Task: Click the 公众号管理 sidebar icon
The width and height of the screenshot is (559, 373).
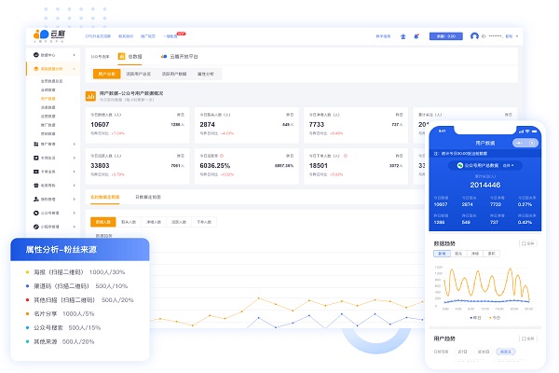Action: click(37, 213)
